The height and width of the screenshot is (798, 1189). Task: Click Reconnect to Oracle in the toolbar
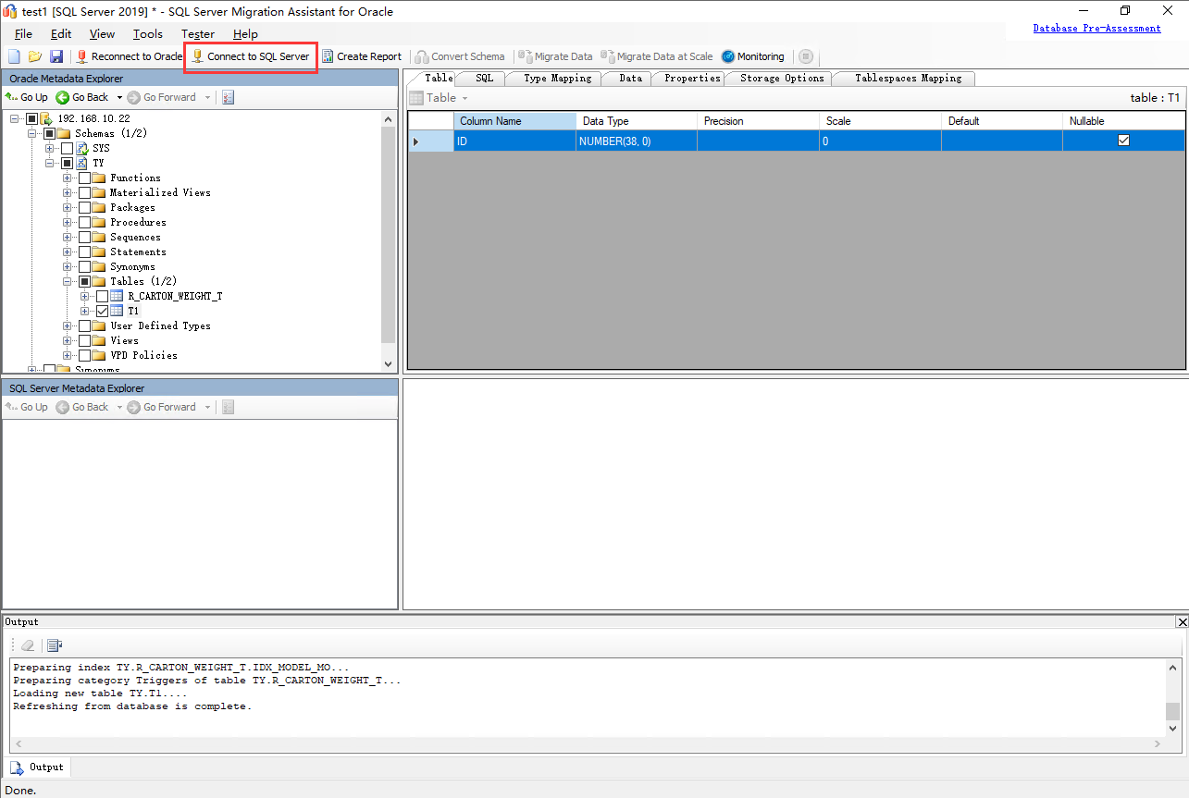[x=130, y=56]
